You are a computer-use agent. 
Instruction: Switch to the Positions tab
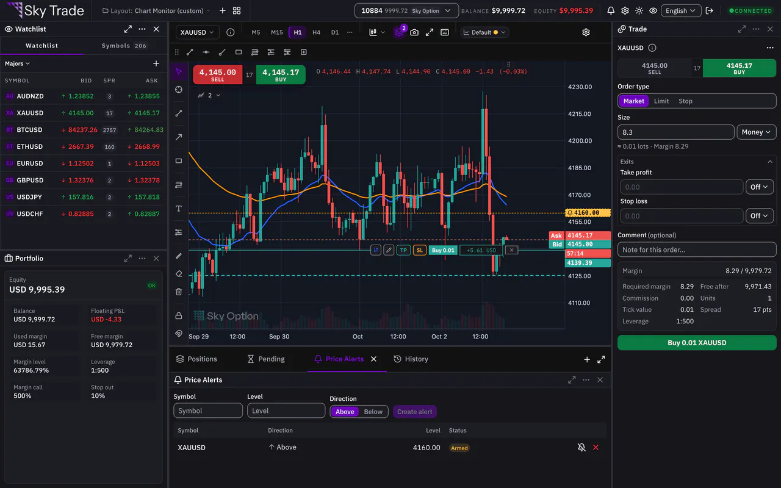point(196,359)
